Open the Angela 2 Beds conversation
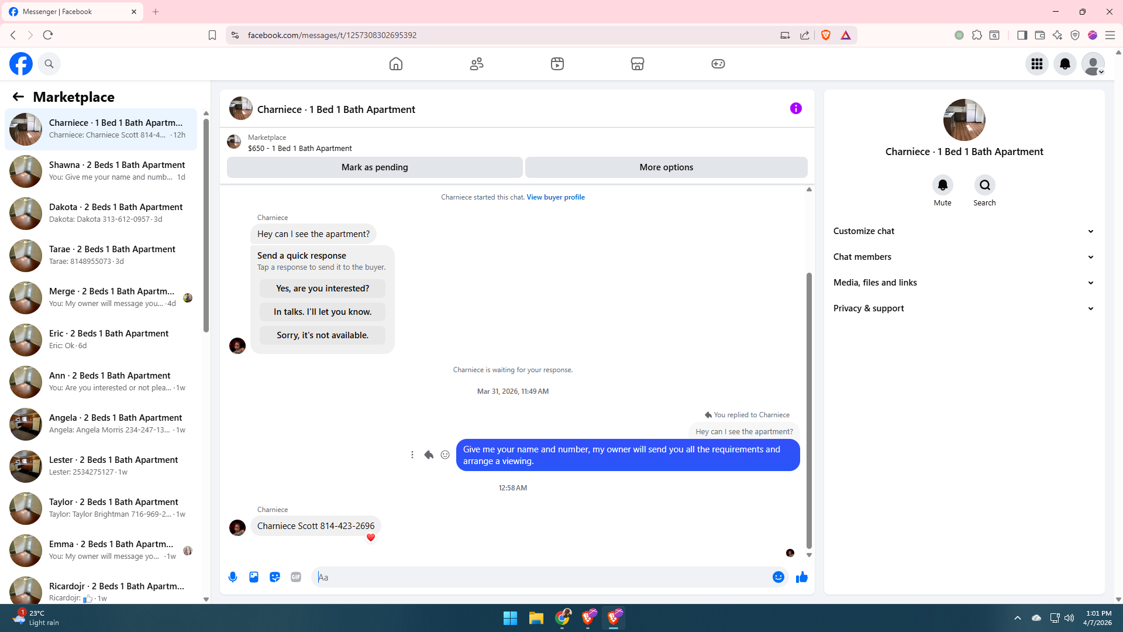Image resolution: width=1123 pixels, height=632 pixels. pyautogui.click(x=101, y=424)
